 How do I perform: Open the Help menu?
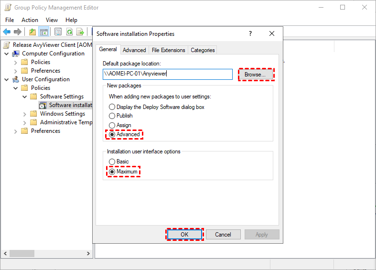[x=72, y=20]
